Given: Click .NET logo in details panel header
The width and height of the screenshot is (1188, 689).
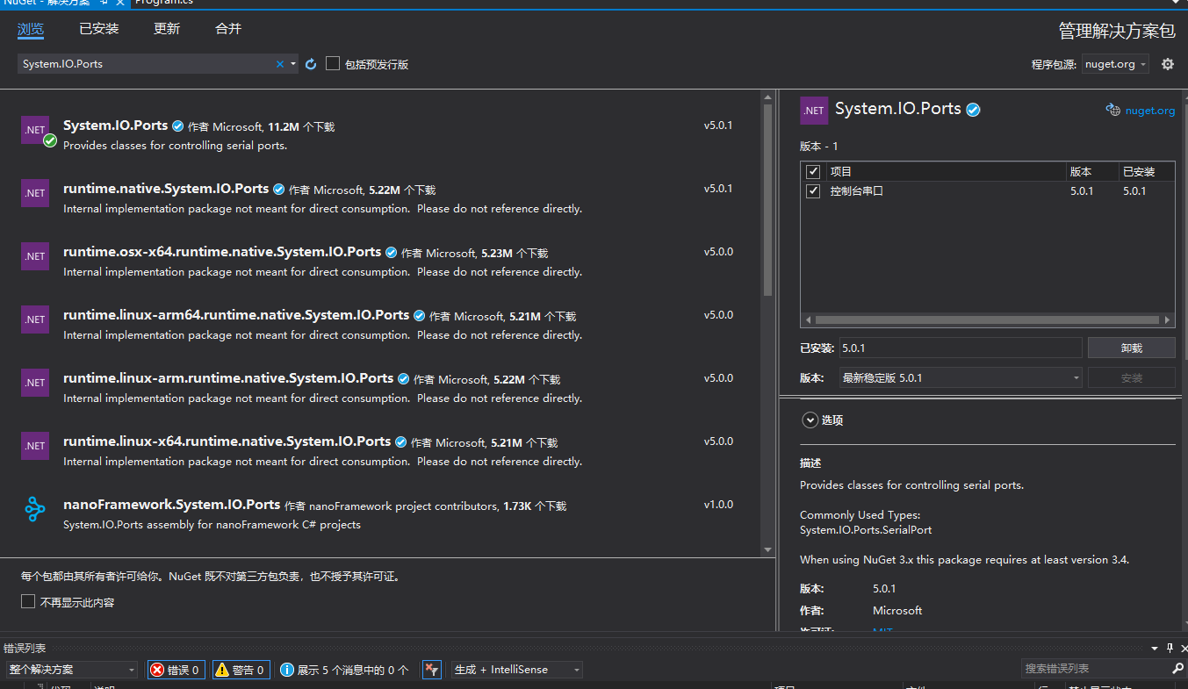Looking at the screenshot, I should 814,111.
